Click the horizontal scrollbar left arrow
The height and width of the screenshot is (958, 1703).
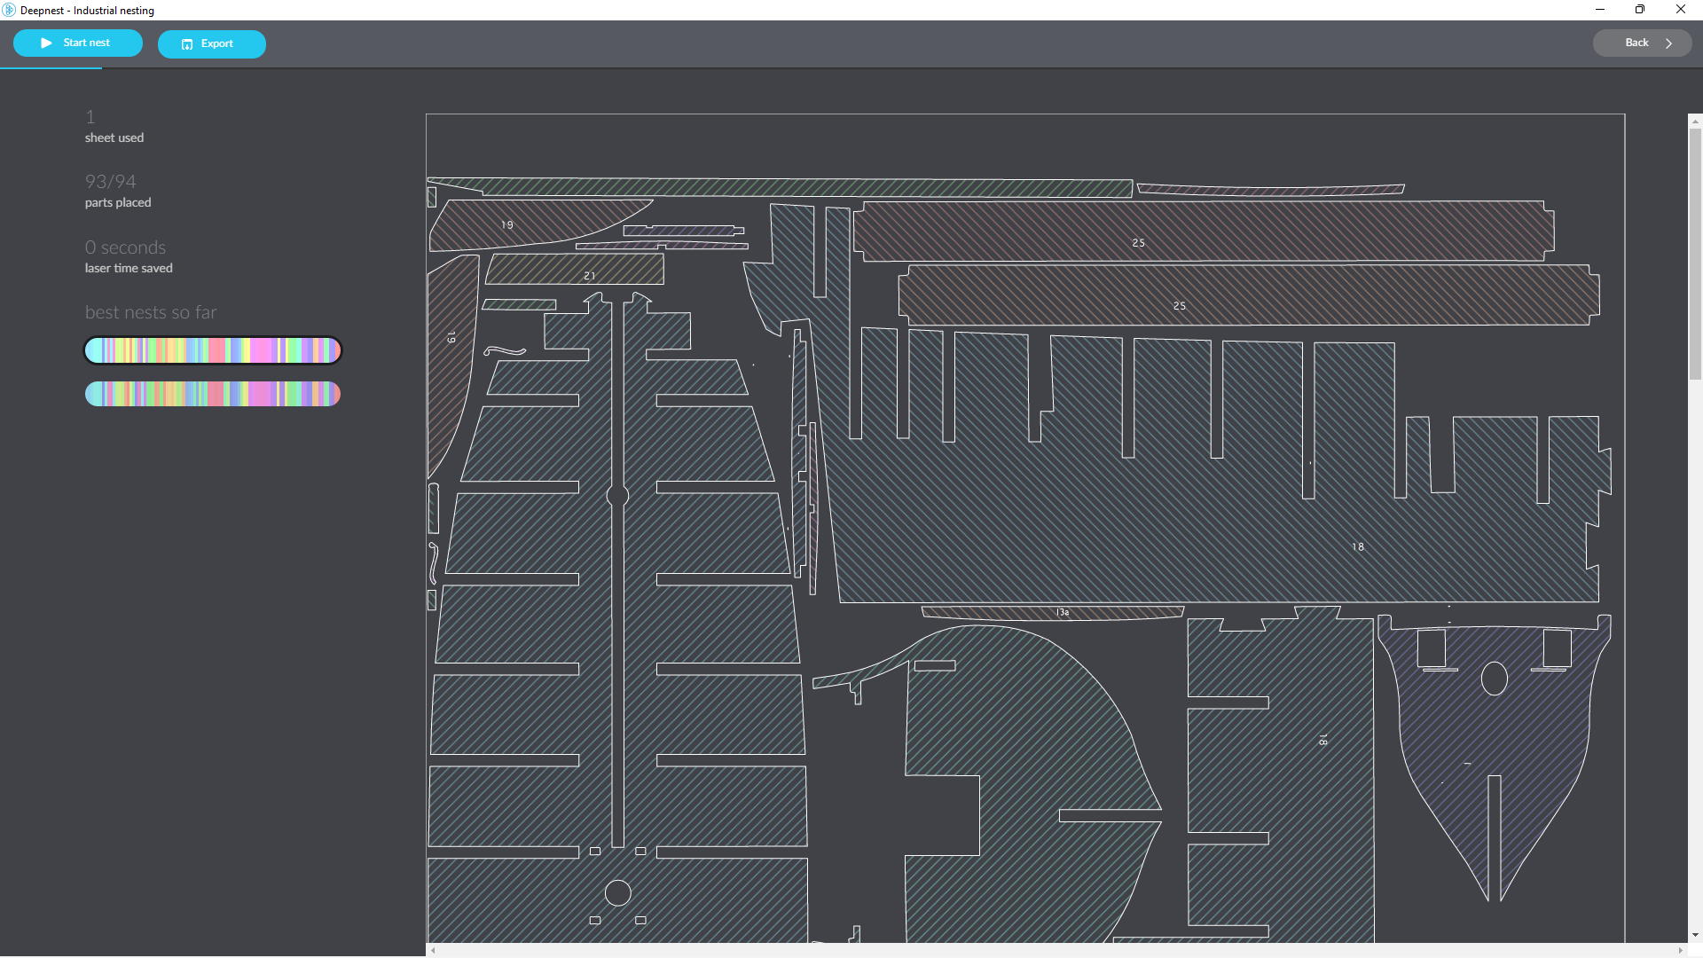click(x=433, y=950)
